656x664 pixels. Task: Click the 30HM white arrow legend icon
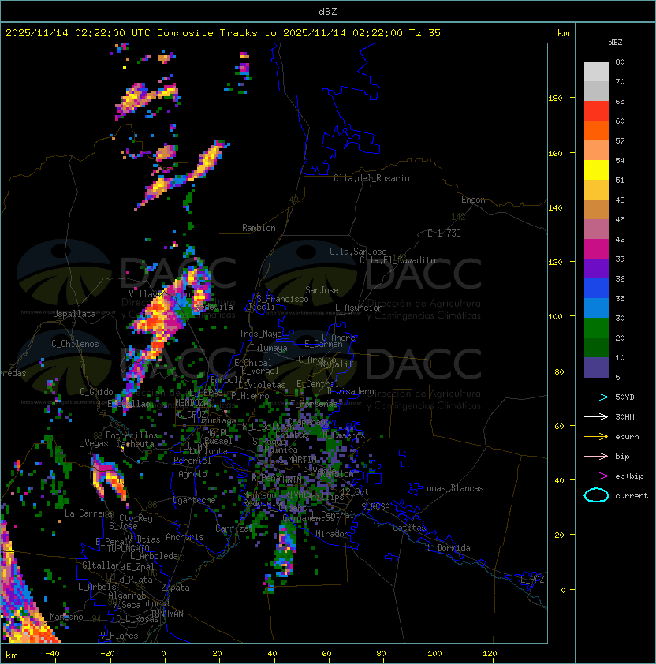point(596,416)
